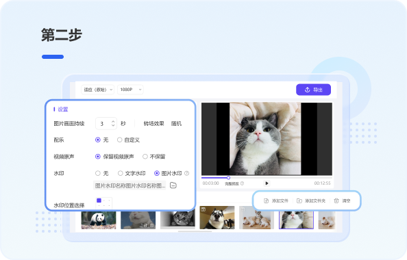Increase image duration with the up arrow
This screenshot has width=407, height=260.
(113, 121)
